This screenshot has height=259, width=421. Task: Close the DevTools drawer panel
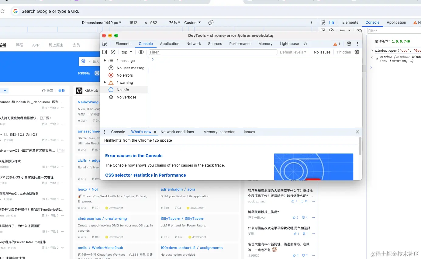(357, 132)
